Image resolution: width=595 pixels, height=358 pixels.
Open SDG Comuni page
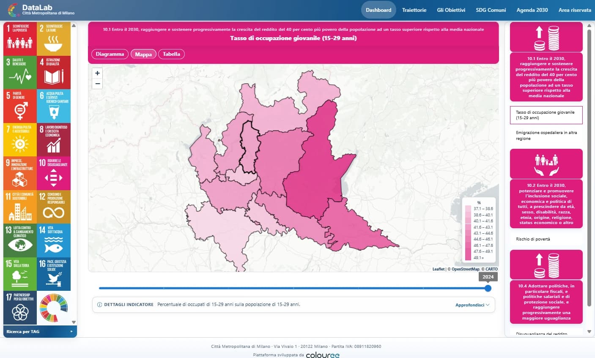491,10
